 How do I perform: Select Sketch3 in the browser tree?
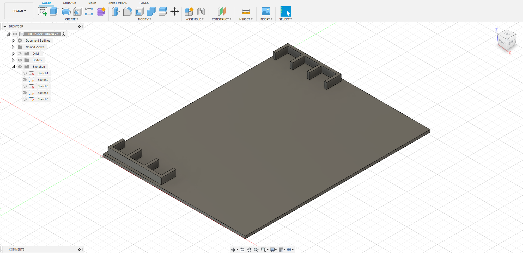point(43,86)
